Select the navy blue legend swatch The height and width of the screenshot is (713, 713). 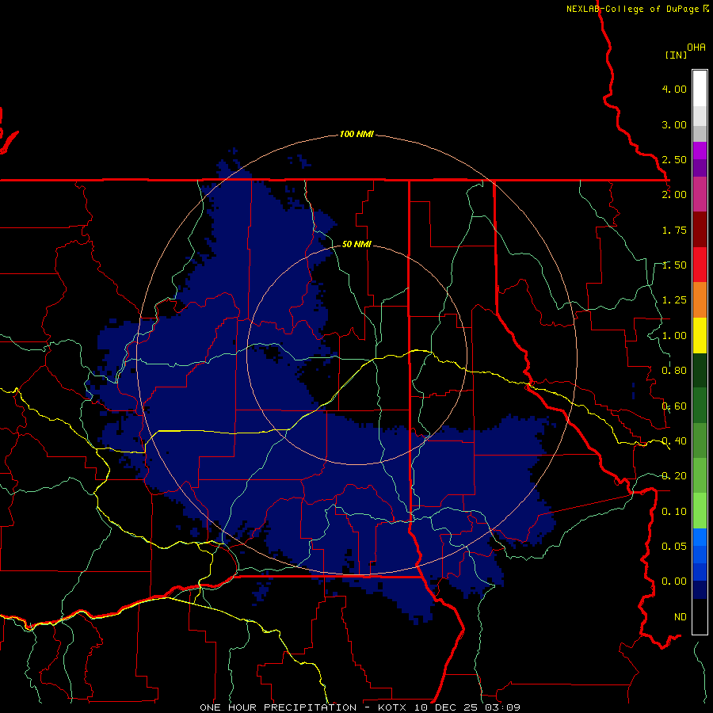tap(700, 589)
